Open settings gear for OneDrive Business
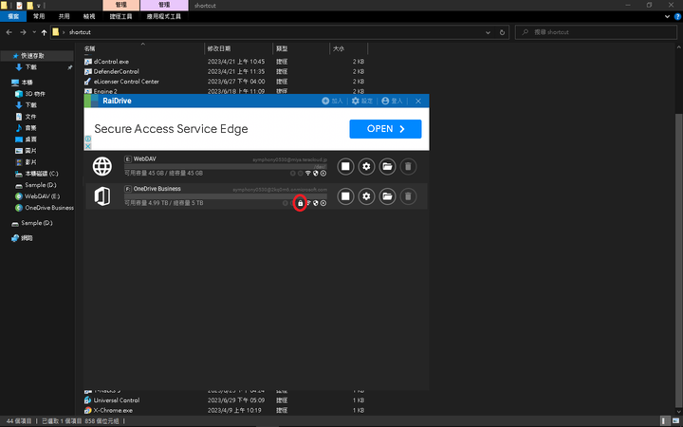This screenshot has height=427, width=683. coord(366,196)
